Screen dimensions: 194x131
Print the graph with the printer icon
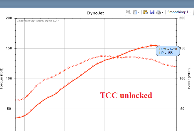[x=158, y=12]
